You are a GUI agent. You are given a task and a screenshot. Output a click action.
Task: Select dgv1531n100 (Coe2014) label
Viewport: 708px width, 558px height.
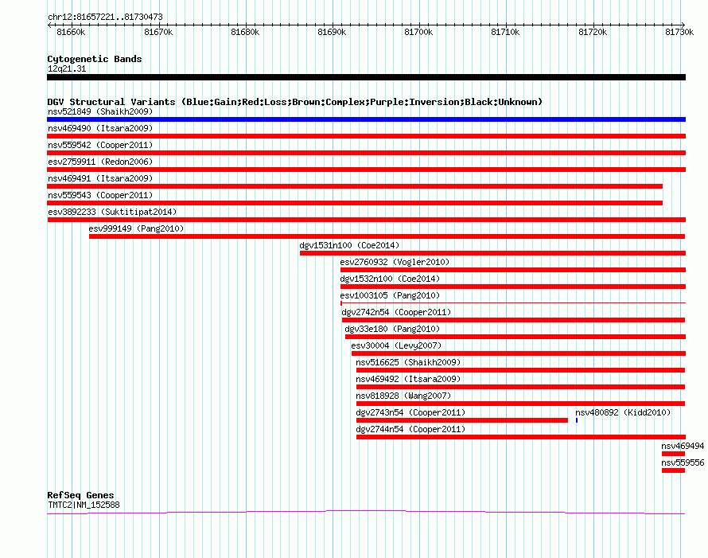click(349, 245)
